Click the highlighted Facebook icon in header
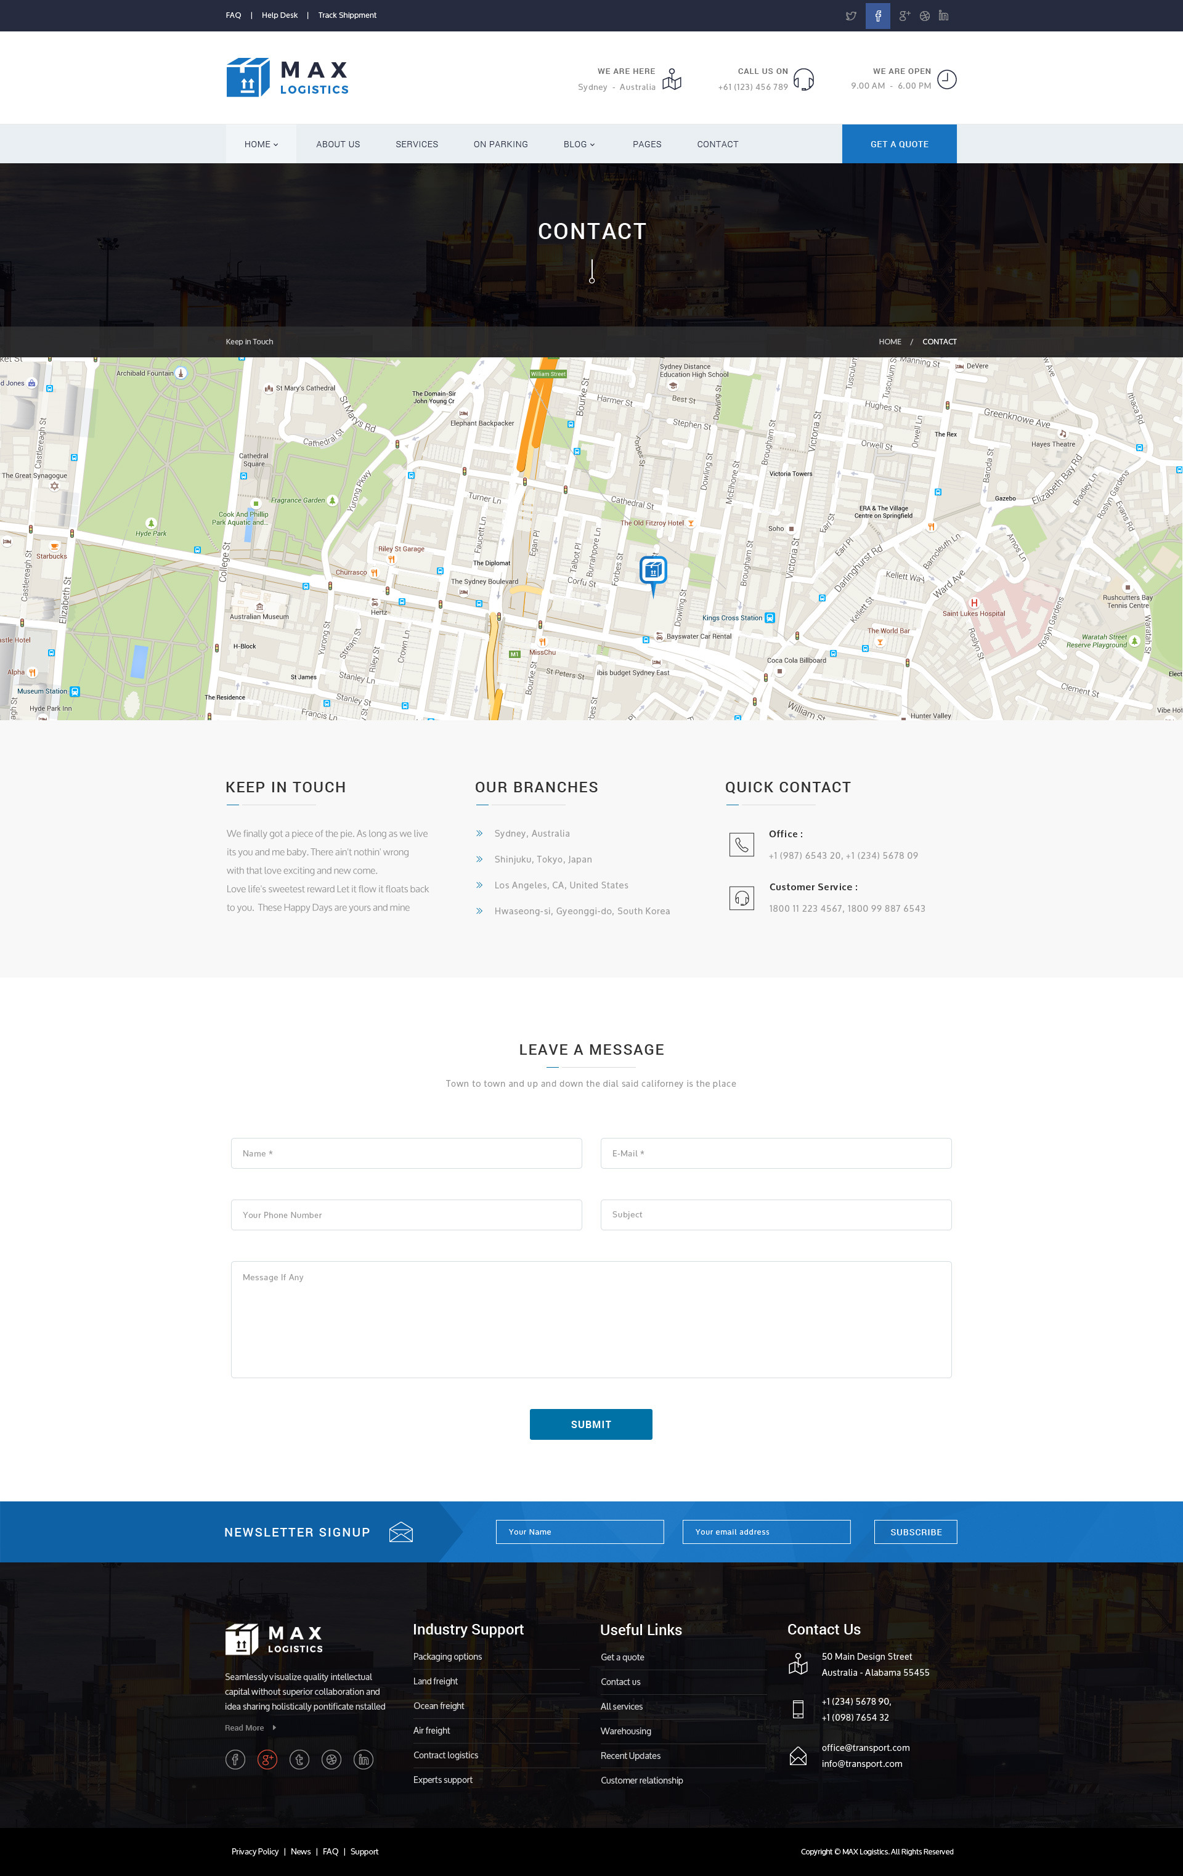 (x=877, y=15)
